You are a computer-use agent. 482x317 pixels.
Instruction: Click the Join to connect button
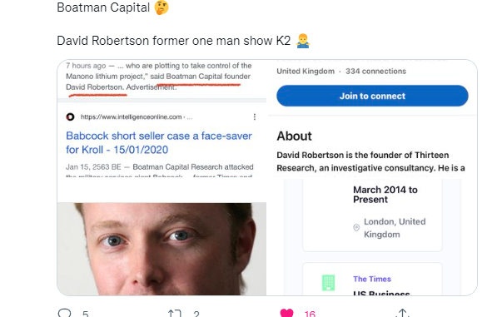tap(372, 96)
